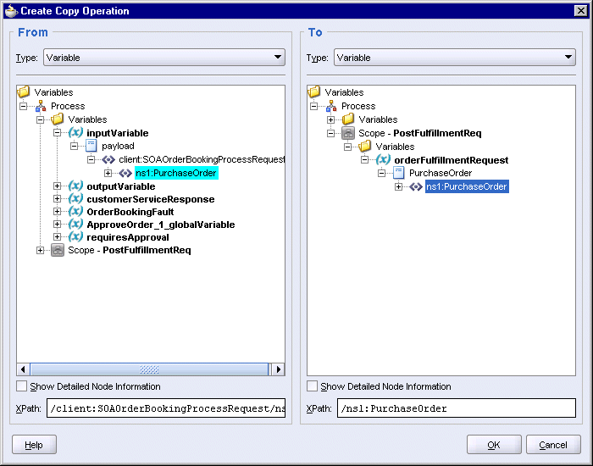Click the Process icon in From tree

pos(41,106)
